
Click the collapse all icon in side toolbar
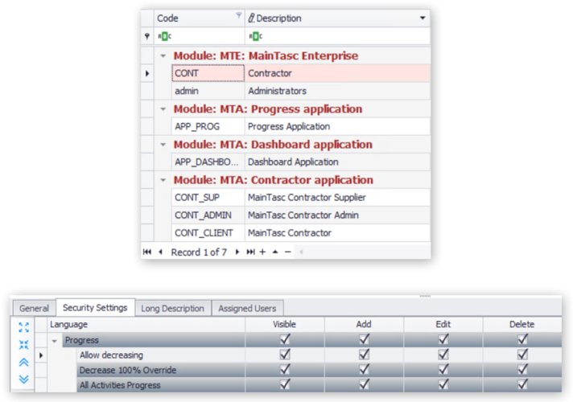coord(23,344)
